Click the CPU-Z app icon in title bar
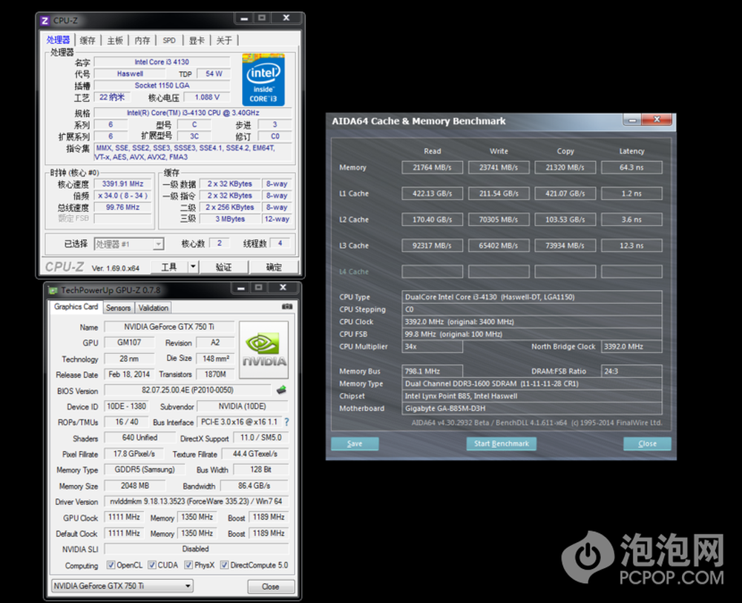 point(45,21)
